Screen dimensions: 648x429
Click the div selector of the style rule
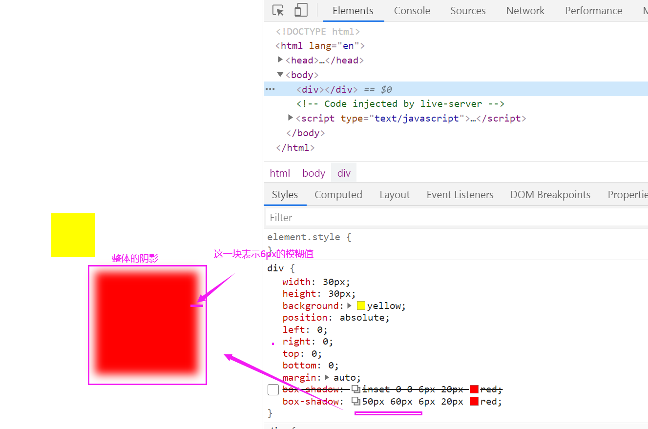(275, 268)
